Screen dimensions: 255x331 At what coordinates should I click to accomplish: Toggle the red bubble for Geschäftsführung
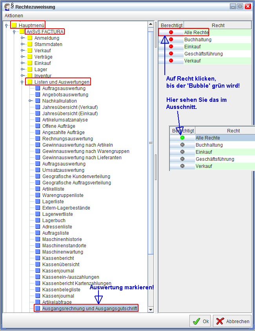171,53
